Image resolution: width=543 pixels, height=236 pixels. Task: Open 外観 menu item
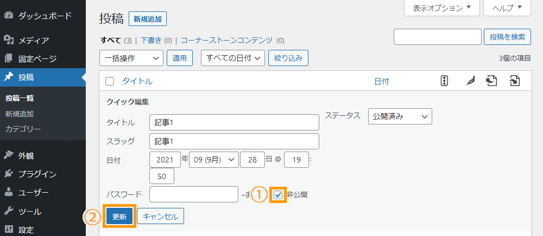(x=26, y=155)
